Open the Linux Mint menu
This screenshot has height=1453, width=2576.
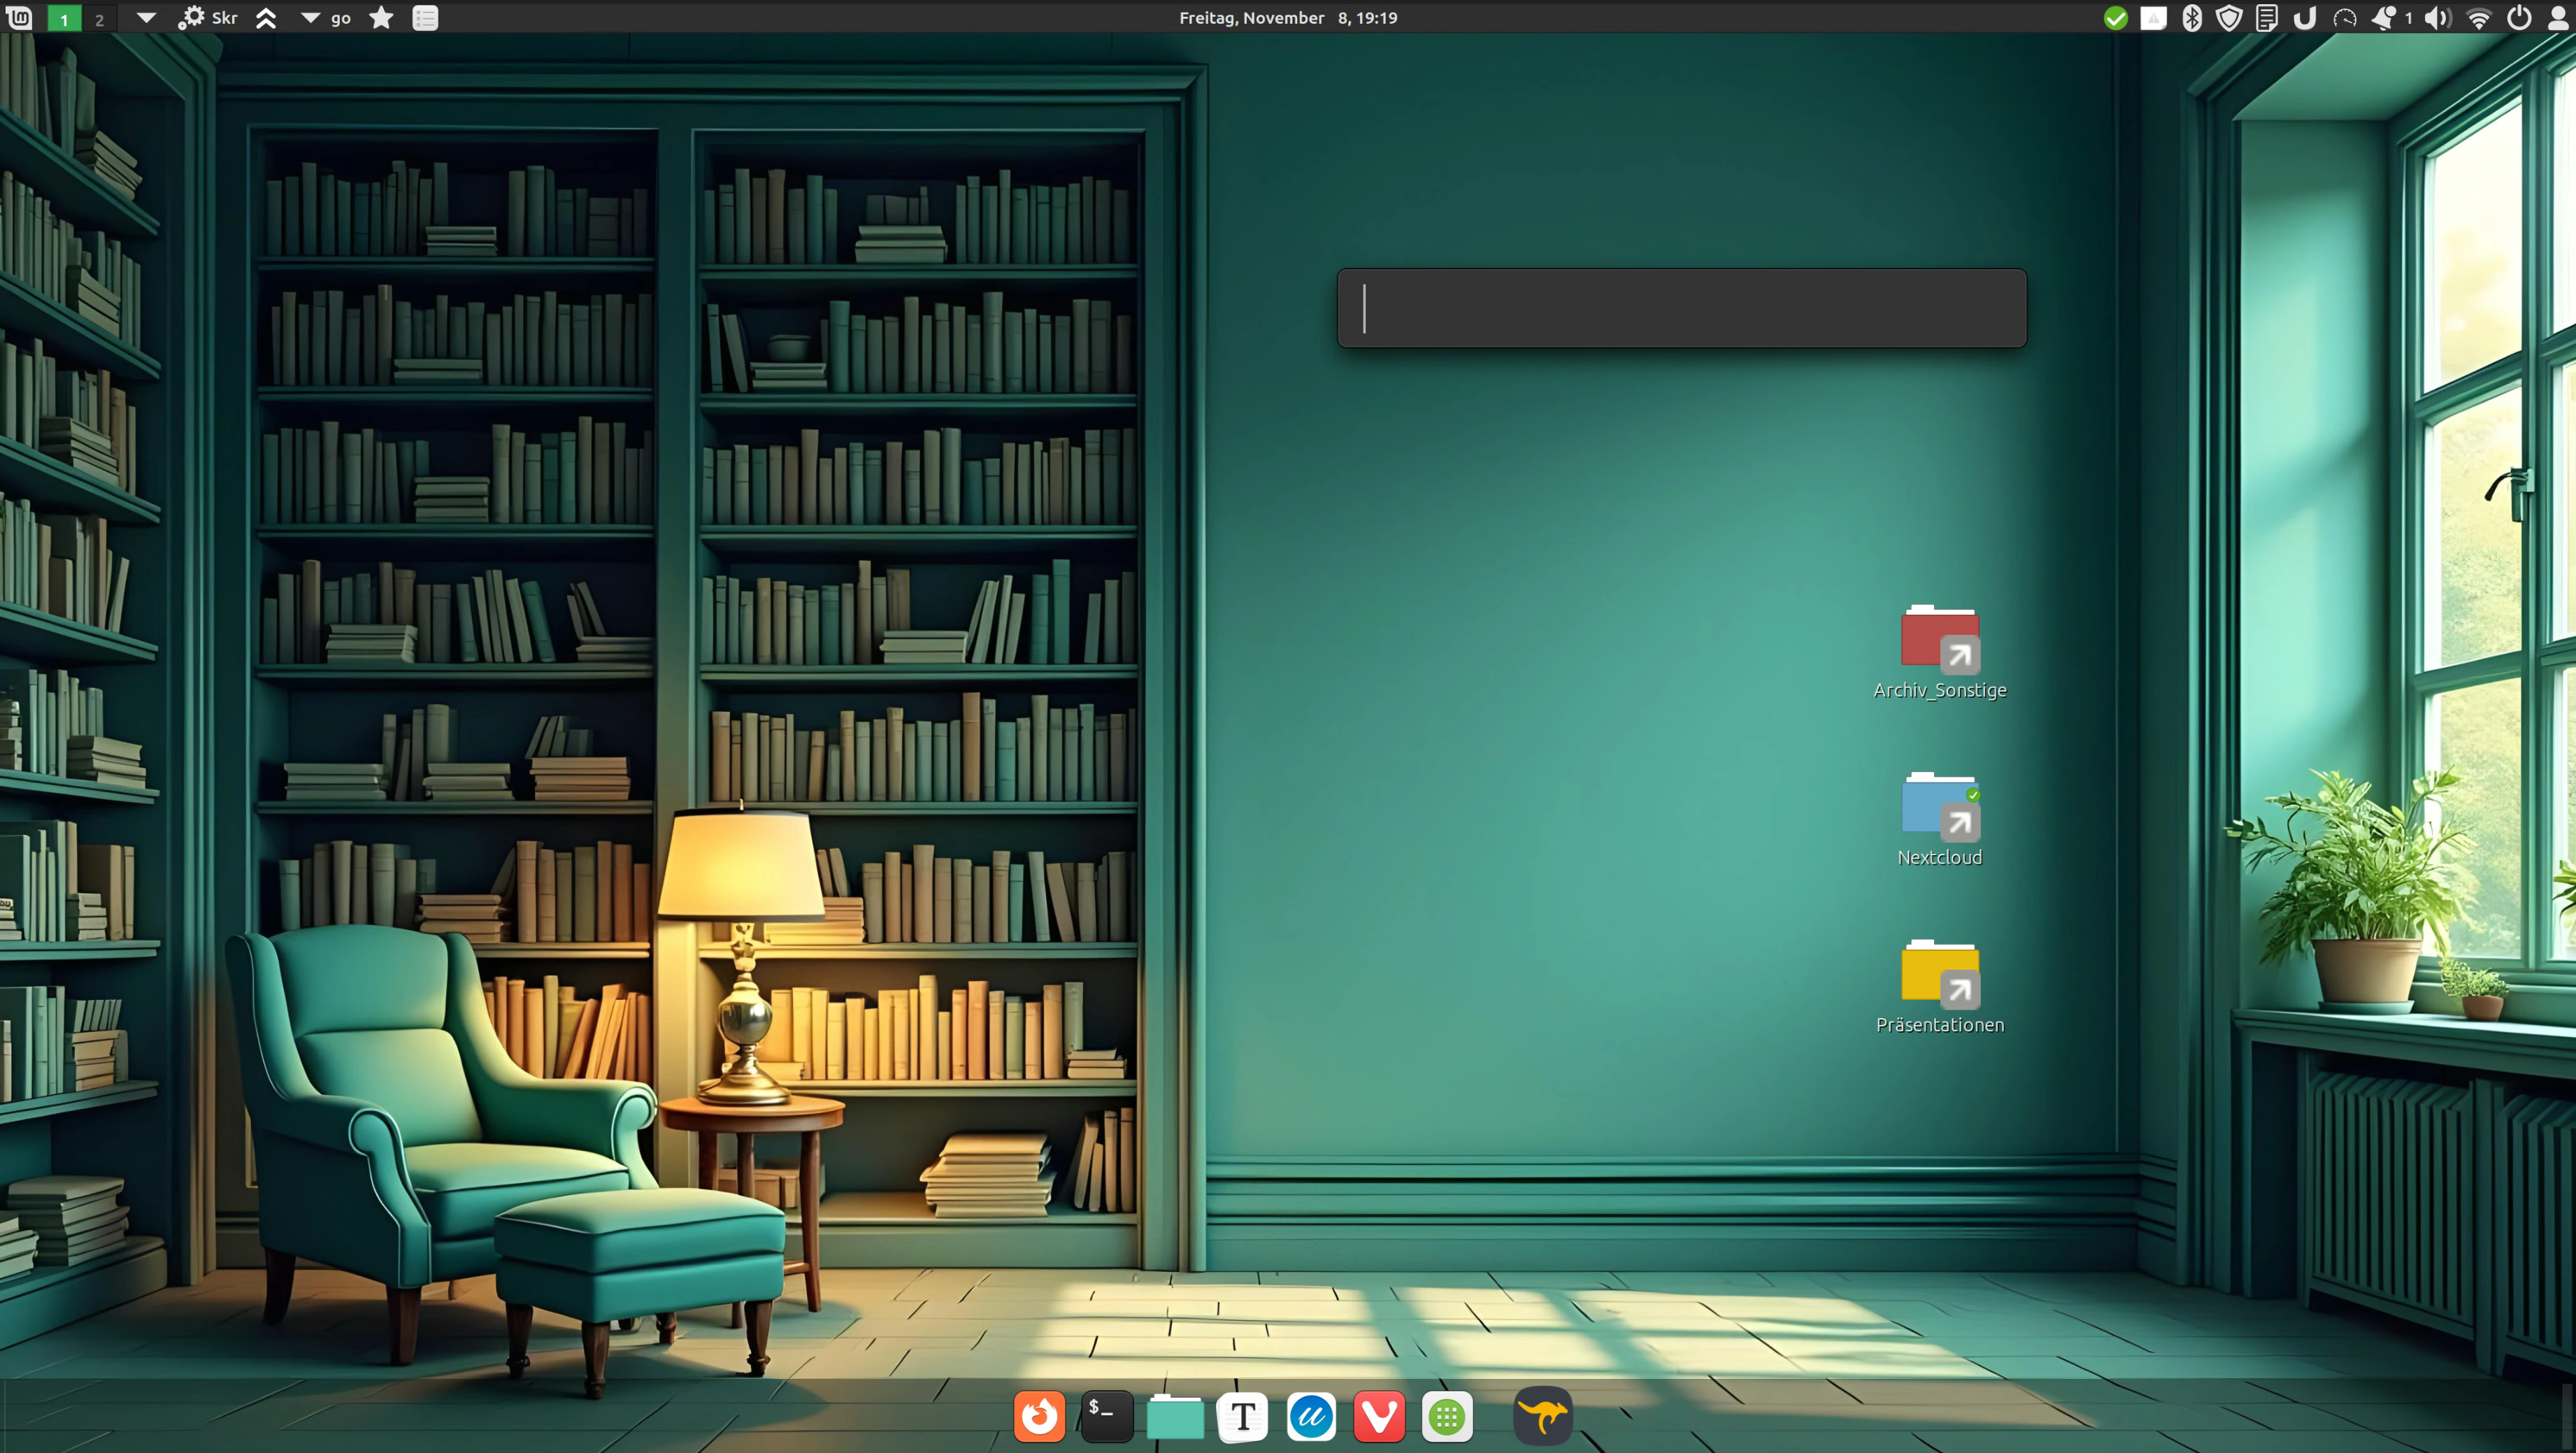pos(19,17)
